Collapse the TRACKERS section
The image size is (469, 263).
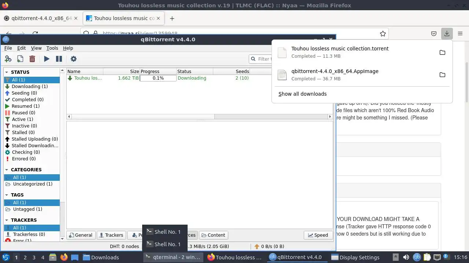(x=7, y=220)
